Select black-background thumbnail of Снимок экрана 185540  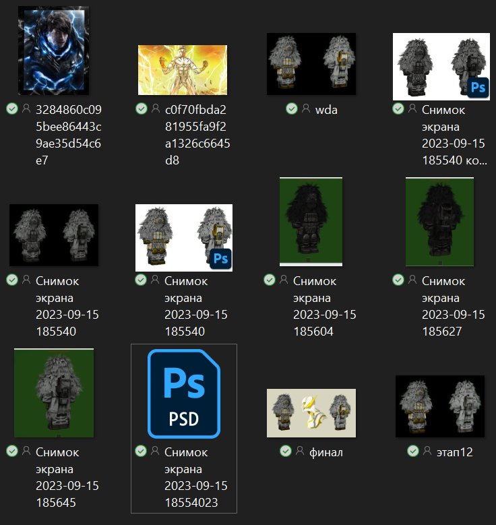(54, 235)
